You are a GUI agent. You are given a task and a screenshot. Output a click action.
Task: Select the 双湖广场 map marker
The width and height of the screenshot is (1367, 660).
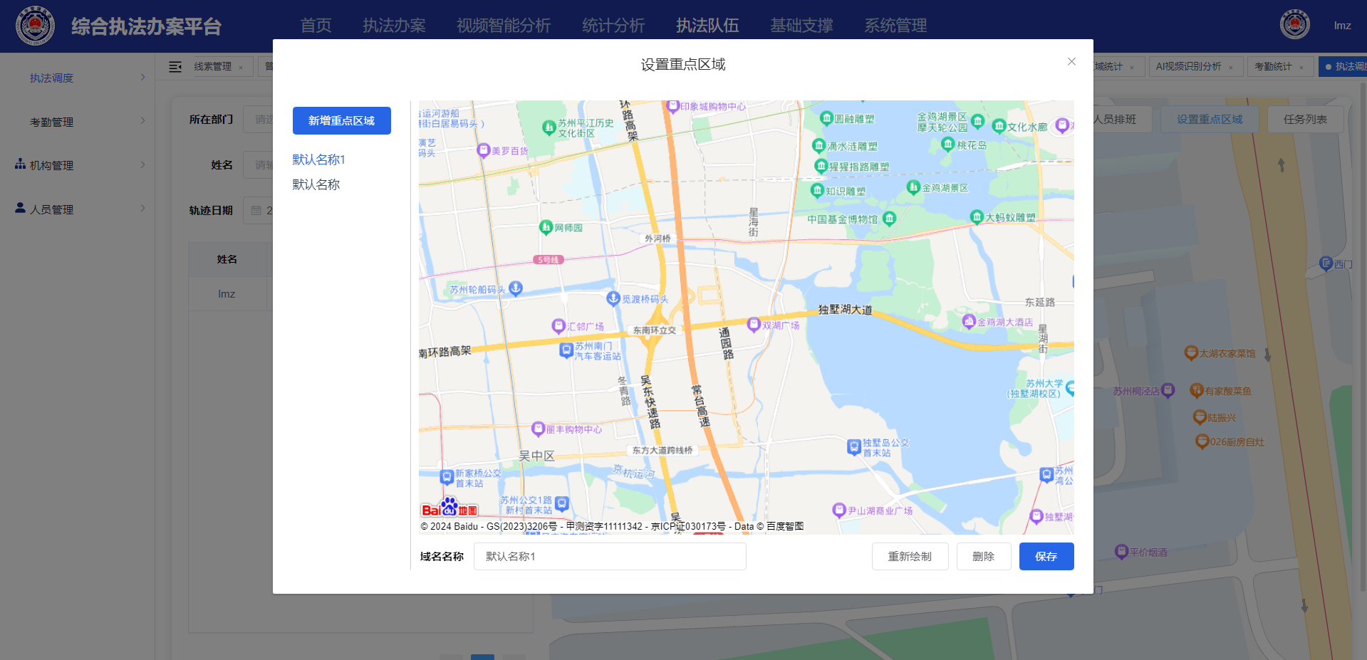(754, 325)
